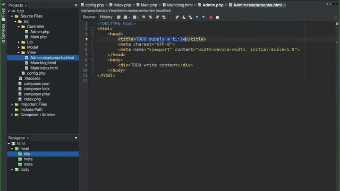This screenshot has height=191, width=340.
Task: Click Shift Line Right icon
Action: pos(203,17)
